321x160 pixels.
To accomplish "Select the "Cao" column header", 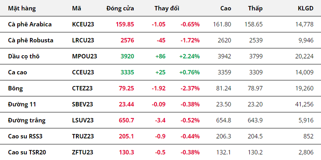I will (225, 8).
